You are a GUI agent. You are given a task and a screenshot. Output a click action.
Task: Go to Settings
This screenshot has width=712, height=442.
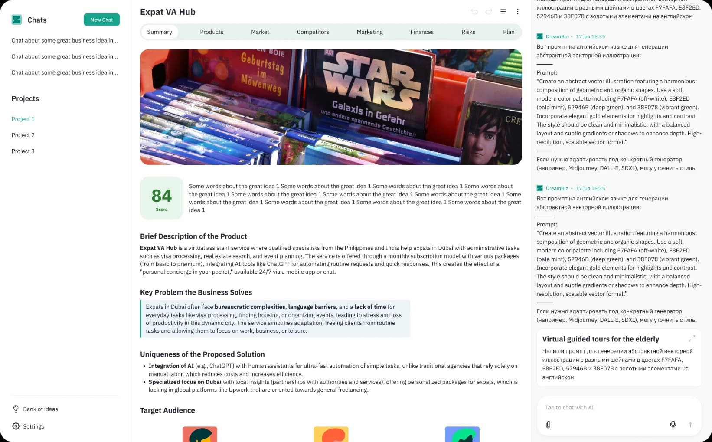[28, 426]
